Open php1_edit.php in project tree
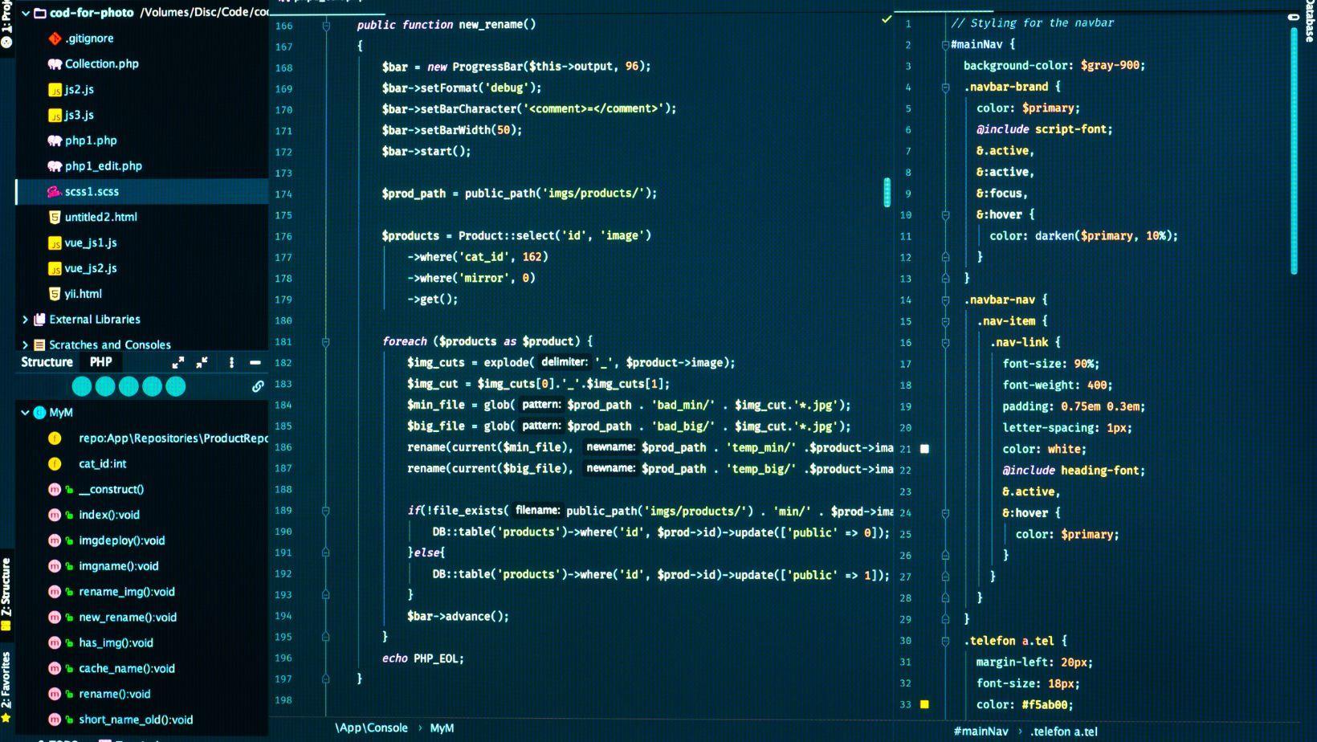1317x742 pixels. (104, 166)
